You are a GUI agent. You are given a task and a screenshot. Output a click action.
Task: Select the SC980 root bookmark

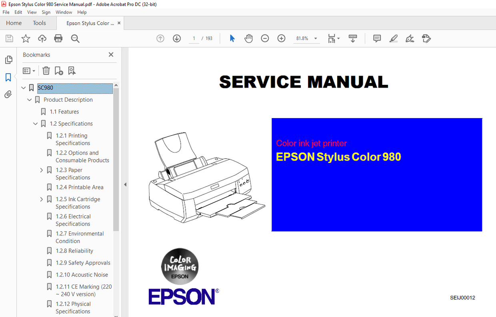tap(75, 88)
